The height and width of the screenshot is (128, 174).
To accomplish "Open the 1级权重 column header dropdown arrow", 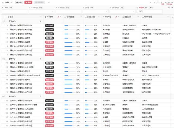I will tap(81, 17).
